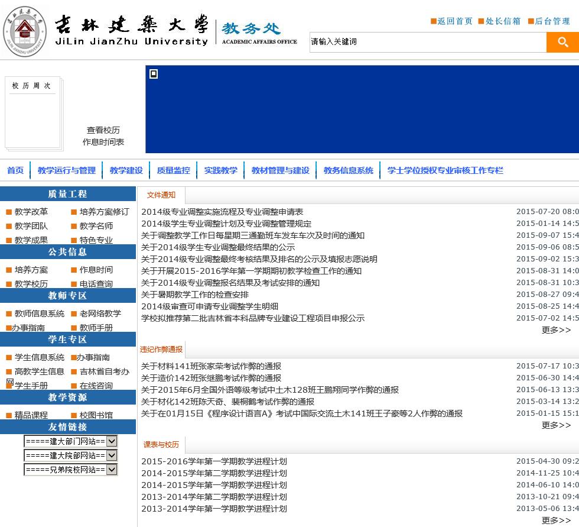Click the Jilin Jianzhu University logo emblem
This screenshot has width=579, height=527.
[25, 31]
